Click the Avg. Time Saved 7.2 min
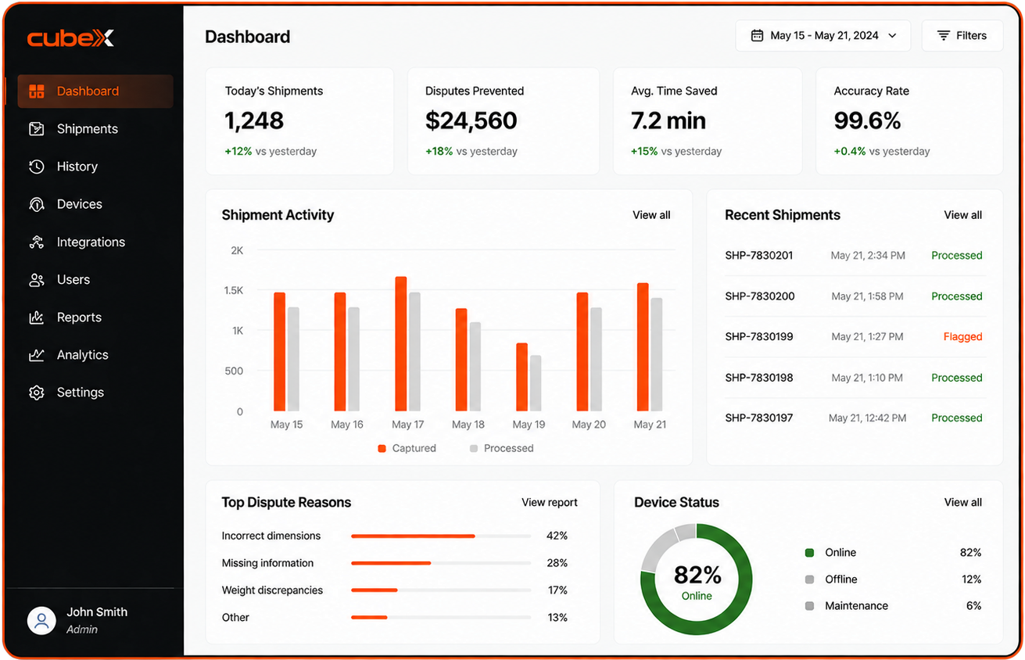This screenshot has width=1025, height=660. 668,121
